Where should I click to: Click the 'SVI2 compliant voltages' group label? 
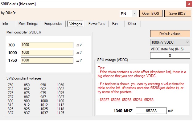(x=24, y=78)
